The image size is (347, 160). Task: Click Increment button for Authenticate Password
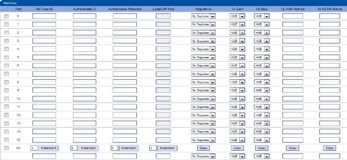129,148
